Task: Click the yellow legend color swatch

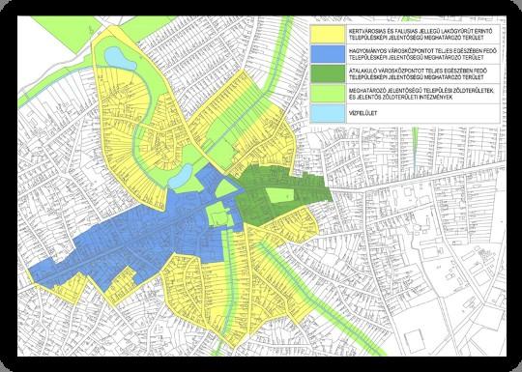Action: tap(328, 34)
